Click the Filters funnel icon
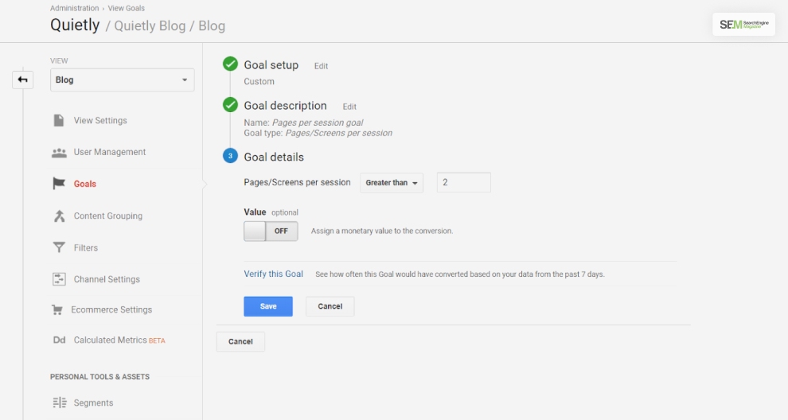 coord(59,247)
